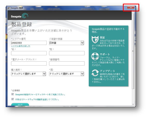Click the lifebuoy サポート icon
This screenshot has width=147, height=118.
pos(95,56)
